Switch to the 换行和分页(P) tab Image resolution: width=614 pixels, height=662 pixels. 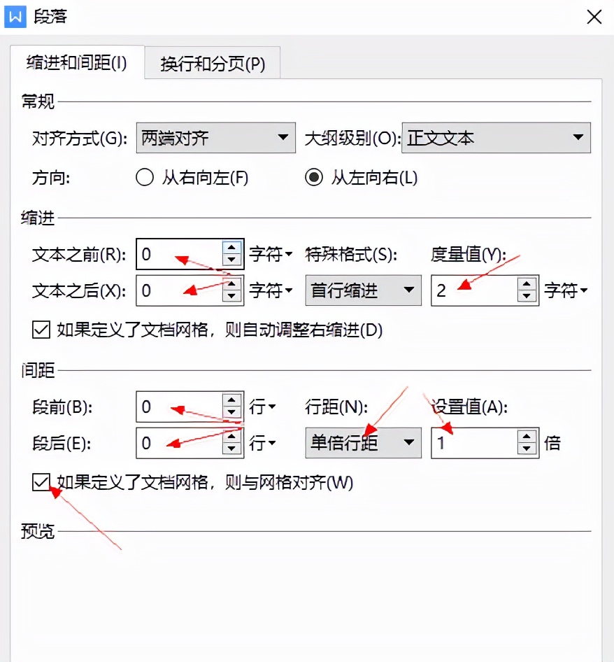pyautogui.click(x=210, y=63)
